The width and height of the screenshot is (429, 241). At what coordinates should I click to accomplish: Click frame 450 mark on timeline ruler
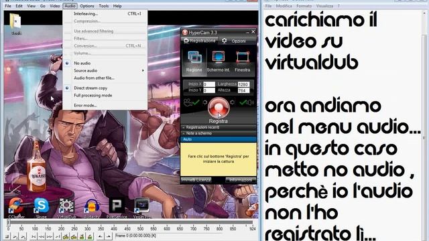(127, 228)
